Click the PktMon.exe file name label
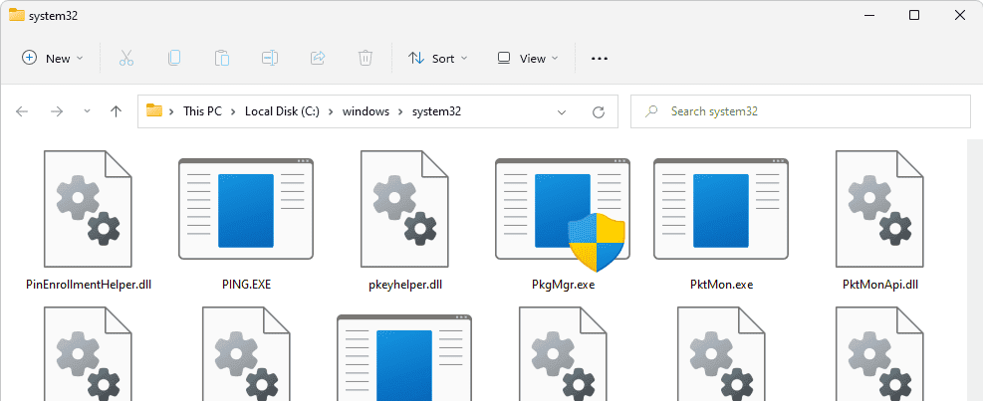983x401 pixels. point(721,285)
